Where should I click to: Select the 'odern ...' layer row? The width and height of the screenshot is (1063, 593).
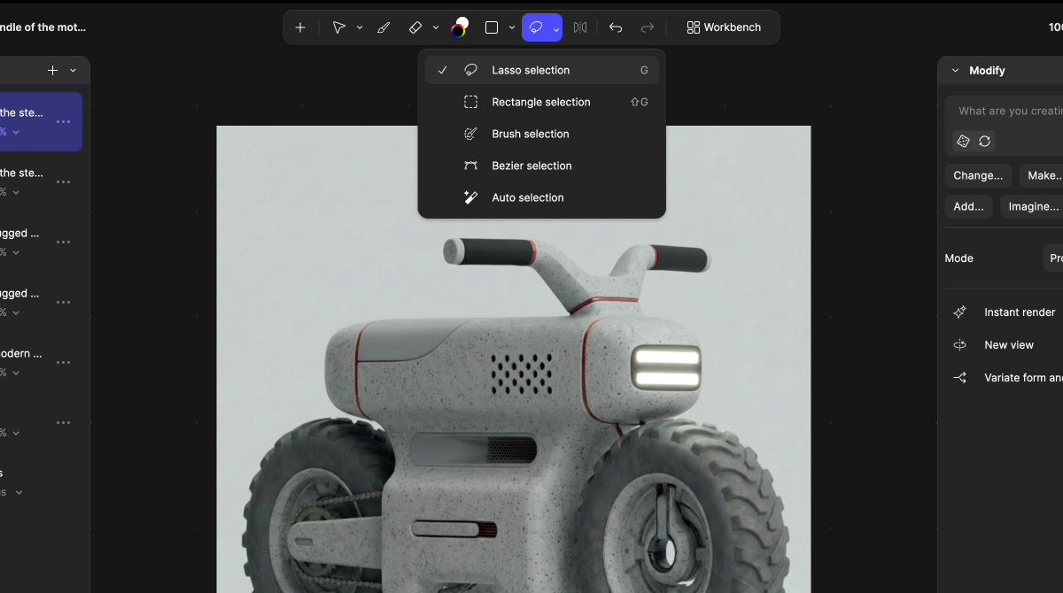pyautogui.click(x=41, y=362)
